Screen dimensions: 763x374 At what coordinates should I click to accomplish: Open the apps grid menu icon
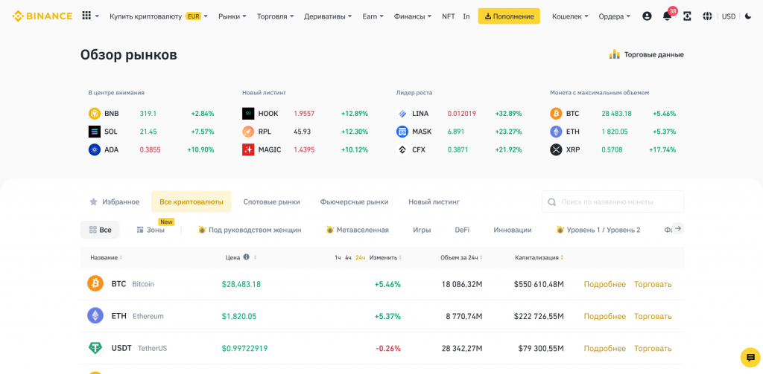click(x=87, y=16)
